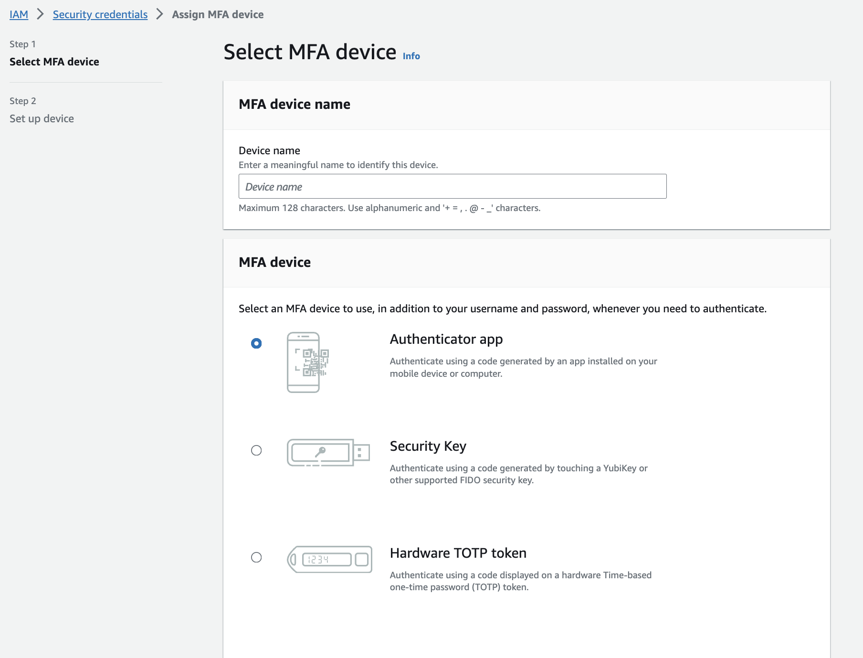Click the Security Key title text
Viewport: 863px width, 658px height.
[x=428, y=446]
